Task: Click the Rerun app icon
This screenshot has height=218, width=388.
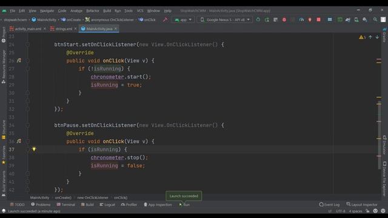Action: (258, 19)
